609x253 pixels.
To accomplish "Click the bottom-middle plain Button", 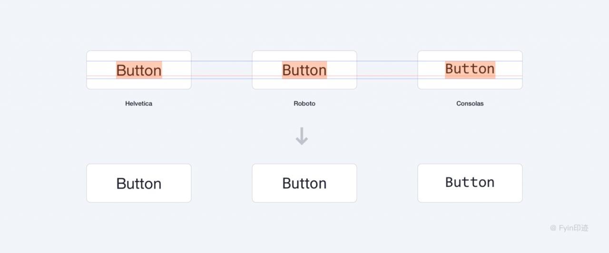I will [304, 183].
